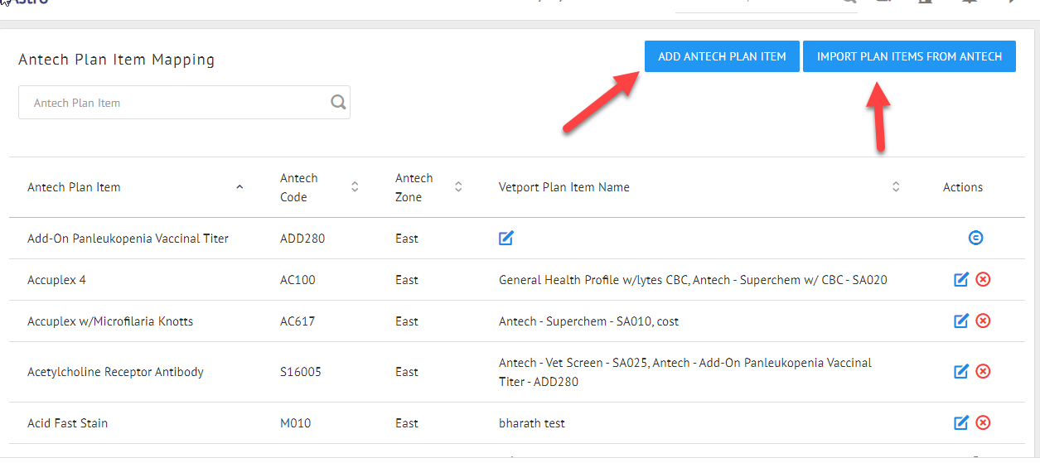The height and width of the screenshot is (463, 1040).
Task: Edit Accuplex w/Microfilaria Knotts mapping
Action: pyautogui.click(x=961, y=321)
